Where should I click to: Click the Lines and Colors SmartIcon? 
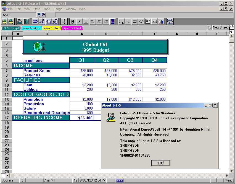tap(113, 22)
